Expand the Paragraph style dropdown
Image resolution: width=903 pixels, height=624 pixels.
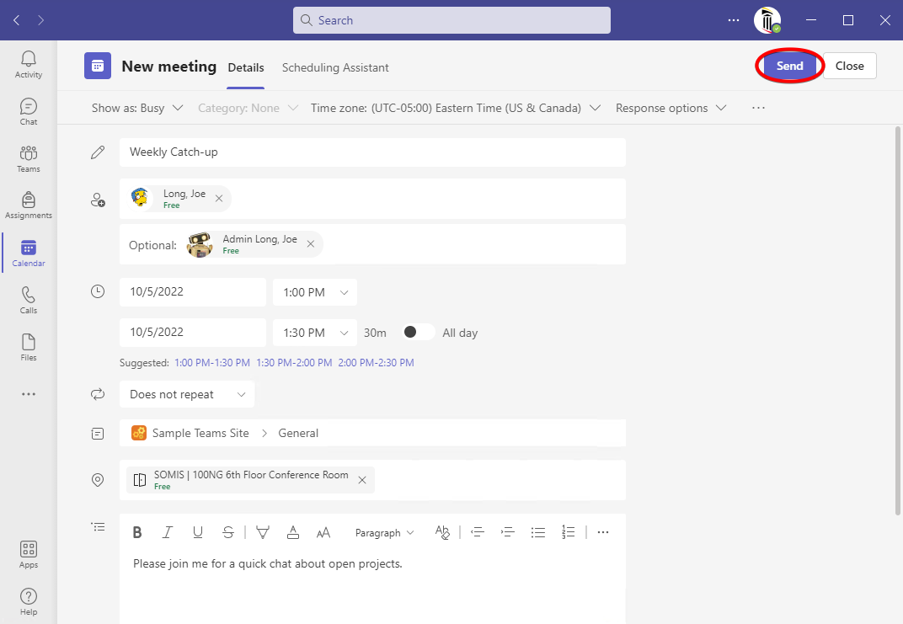point(385,533)
